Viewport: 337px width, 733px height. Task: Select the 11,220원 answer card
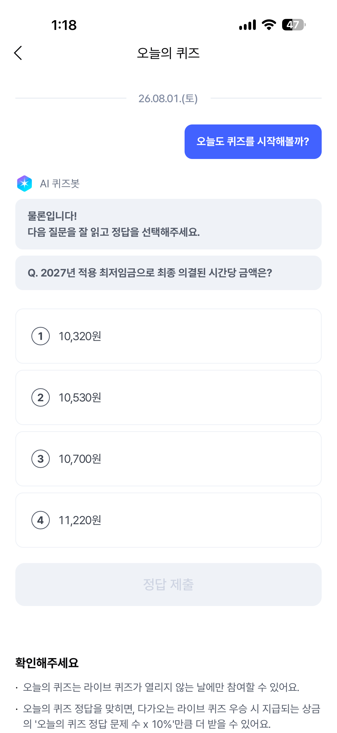point(168,520)
